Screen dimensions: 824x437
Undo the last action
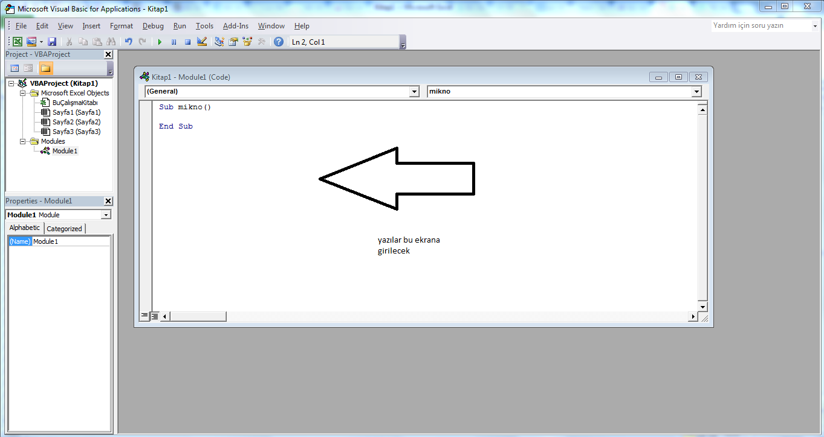(x=128, y=42)
